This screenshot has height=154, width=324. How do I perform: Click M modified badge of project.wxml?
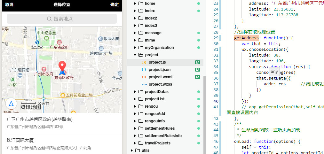click(198, 77)
